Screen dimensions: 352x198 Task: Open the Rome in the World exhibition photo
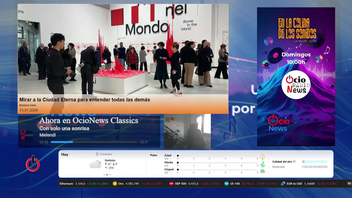(123, 49)
